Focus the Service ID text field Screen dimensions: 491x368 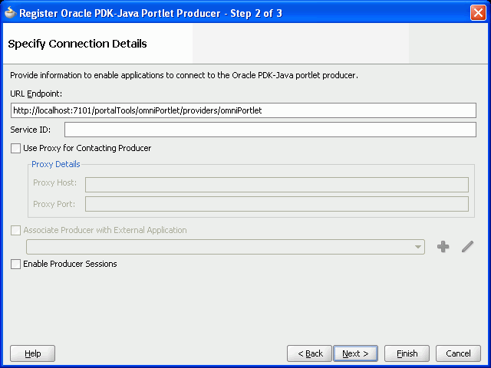pos(270,130)
